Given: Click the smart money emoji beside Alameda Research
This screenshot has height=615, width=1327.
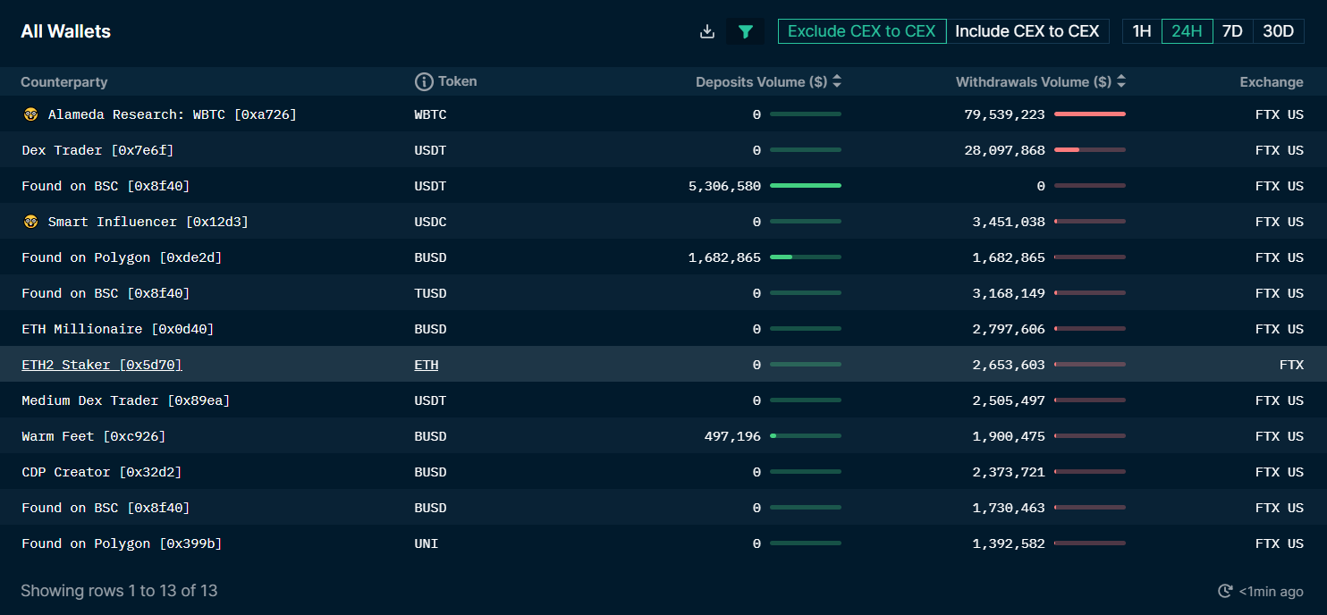Looking at the screenshot, I should 31,114.
